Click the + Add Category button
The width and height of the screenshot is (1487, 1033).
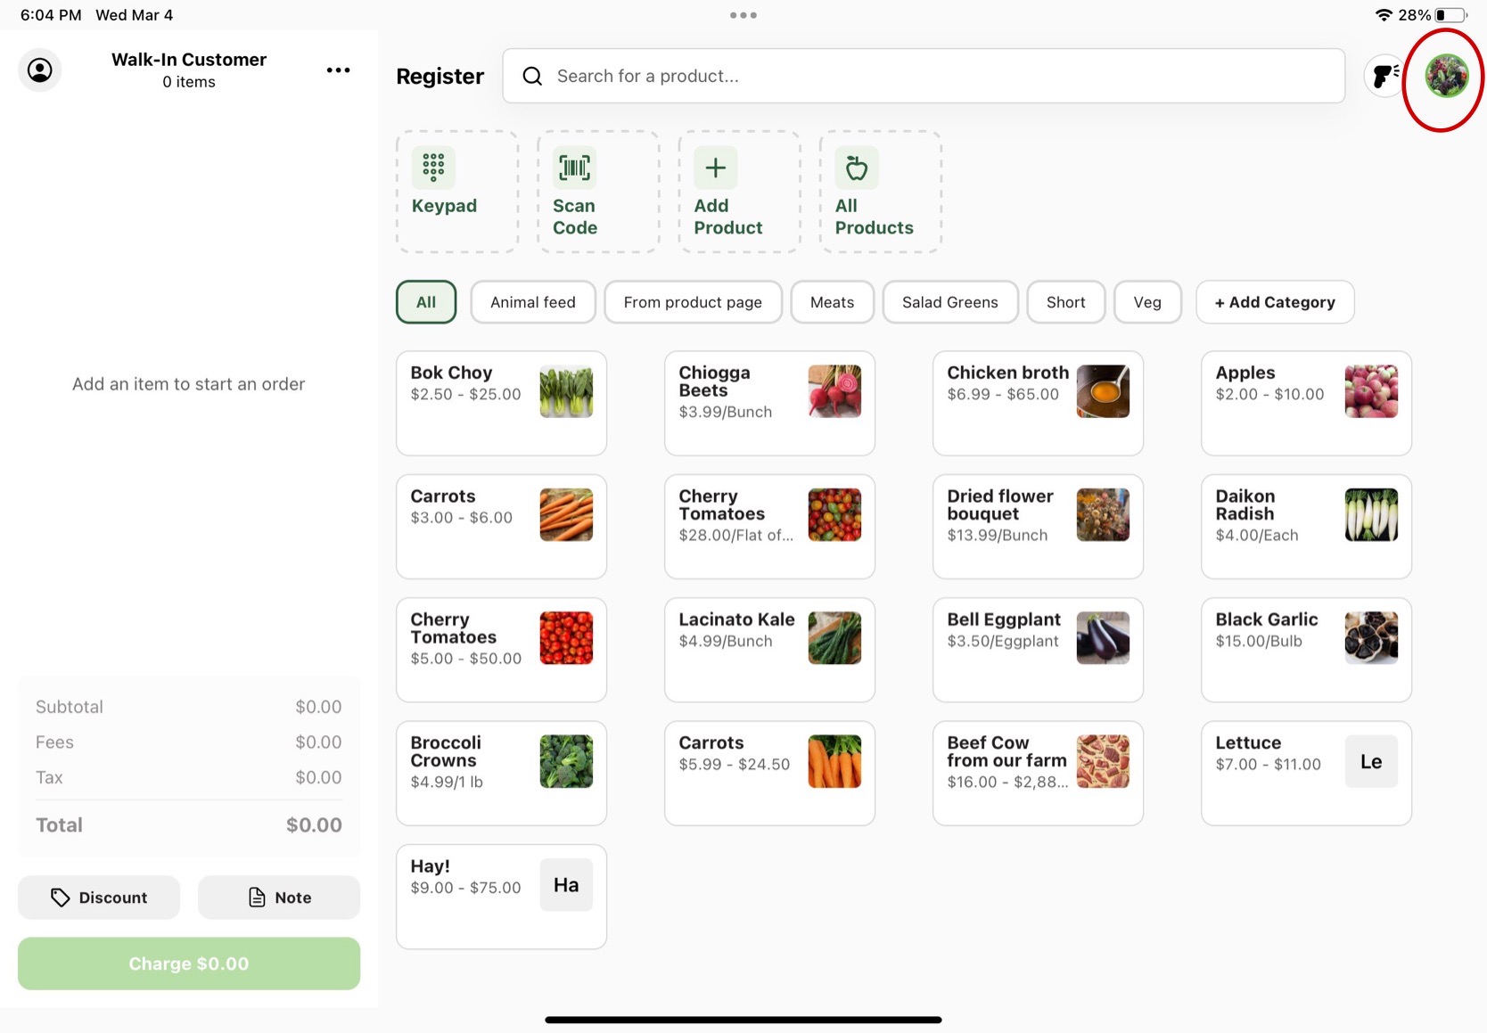click(x=1274, y=302)
